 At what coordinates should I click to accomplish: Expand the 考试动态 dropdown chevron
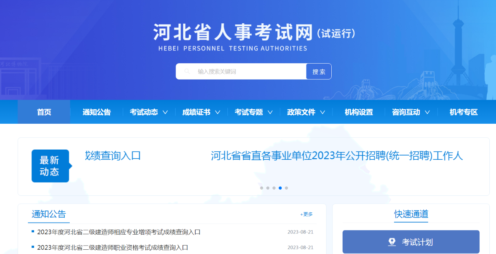coord(165,112)
